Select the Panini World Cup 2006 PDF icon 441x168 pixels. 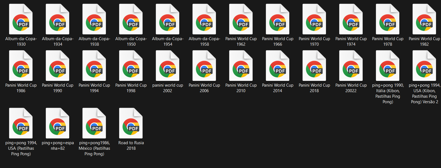coord(204,66)
